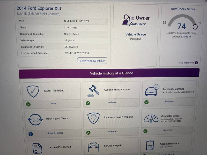Viewport: 207px width, 155px height.
Task: Click the Certified Pre-Owned certificate icon
Action: (37, 148)
